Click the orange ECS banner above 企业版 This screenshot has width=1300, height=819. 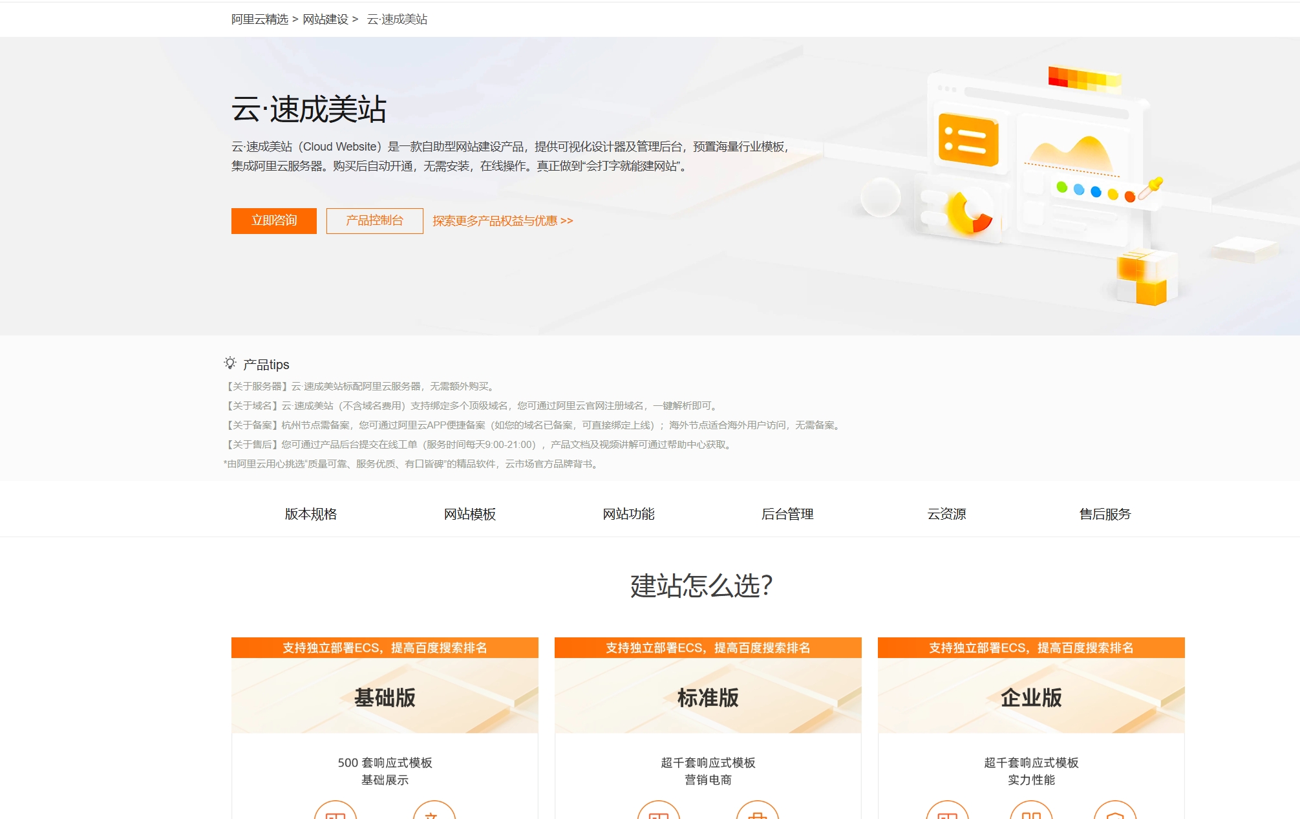tap(1031, 648)
